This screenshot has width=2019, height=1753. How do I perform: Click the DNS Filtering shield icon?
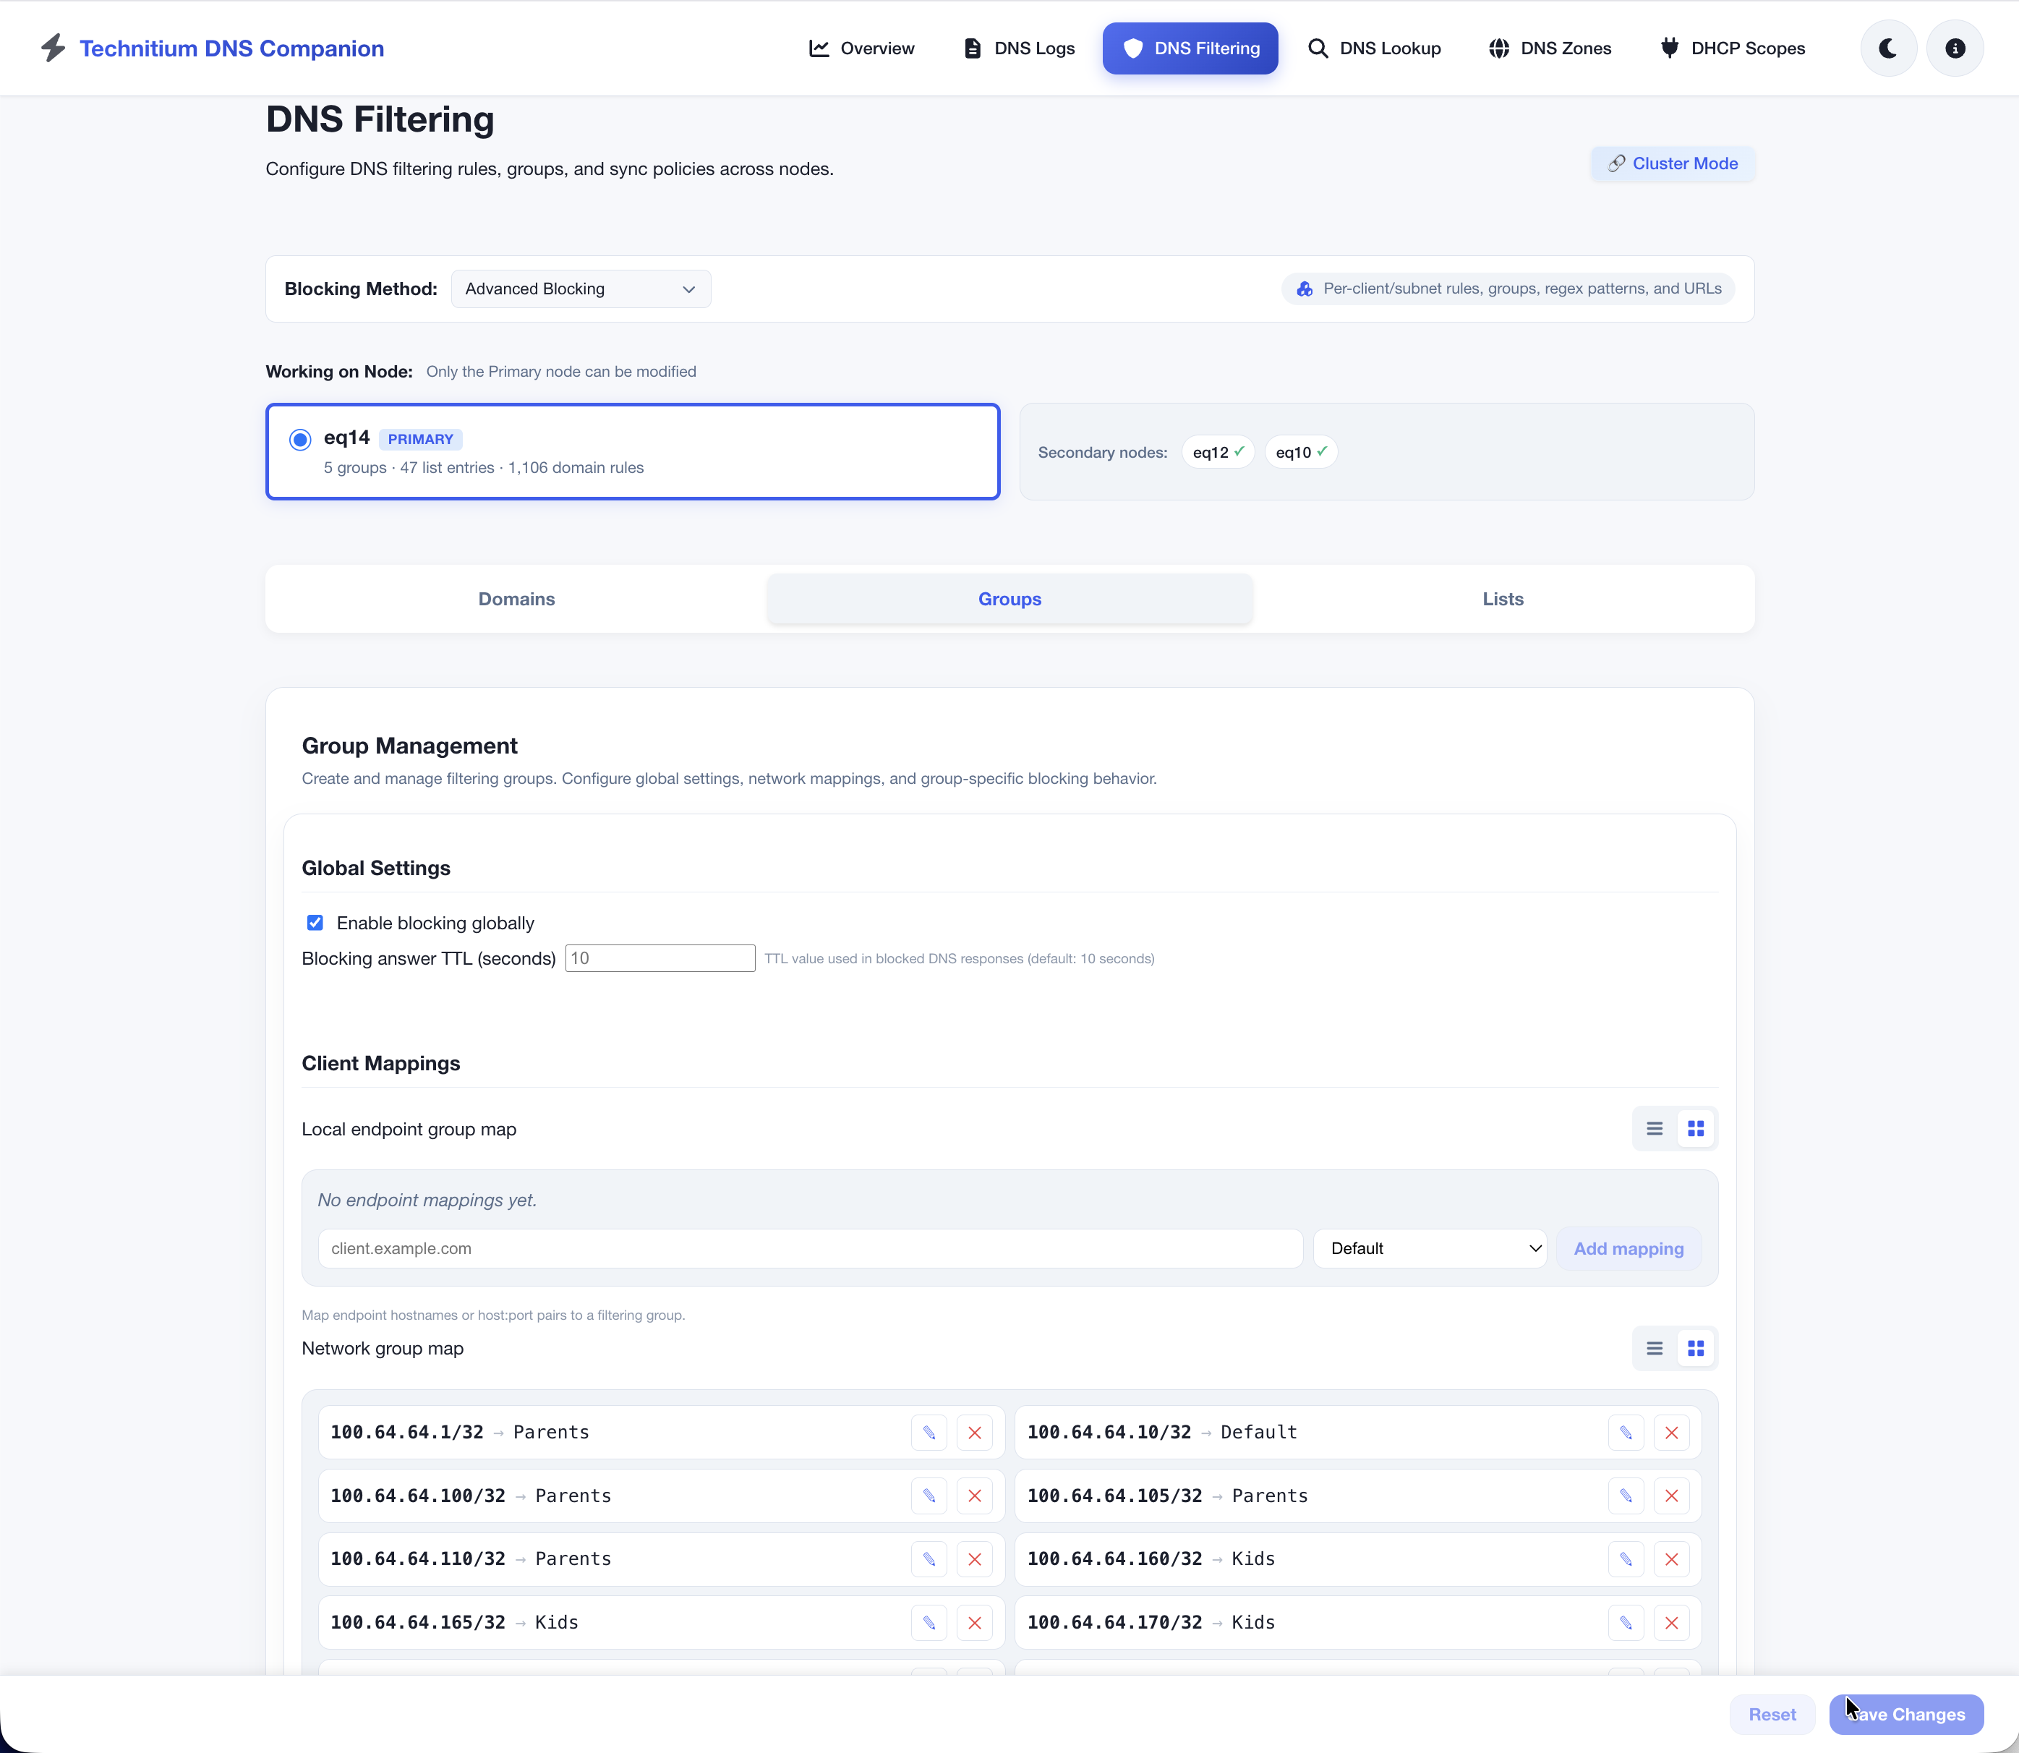(x=1132, y=48)
